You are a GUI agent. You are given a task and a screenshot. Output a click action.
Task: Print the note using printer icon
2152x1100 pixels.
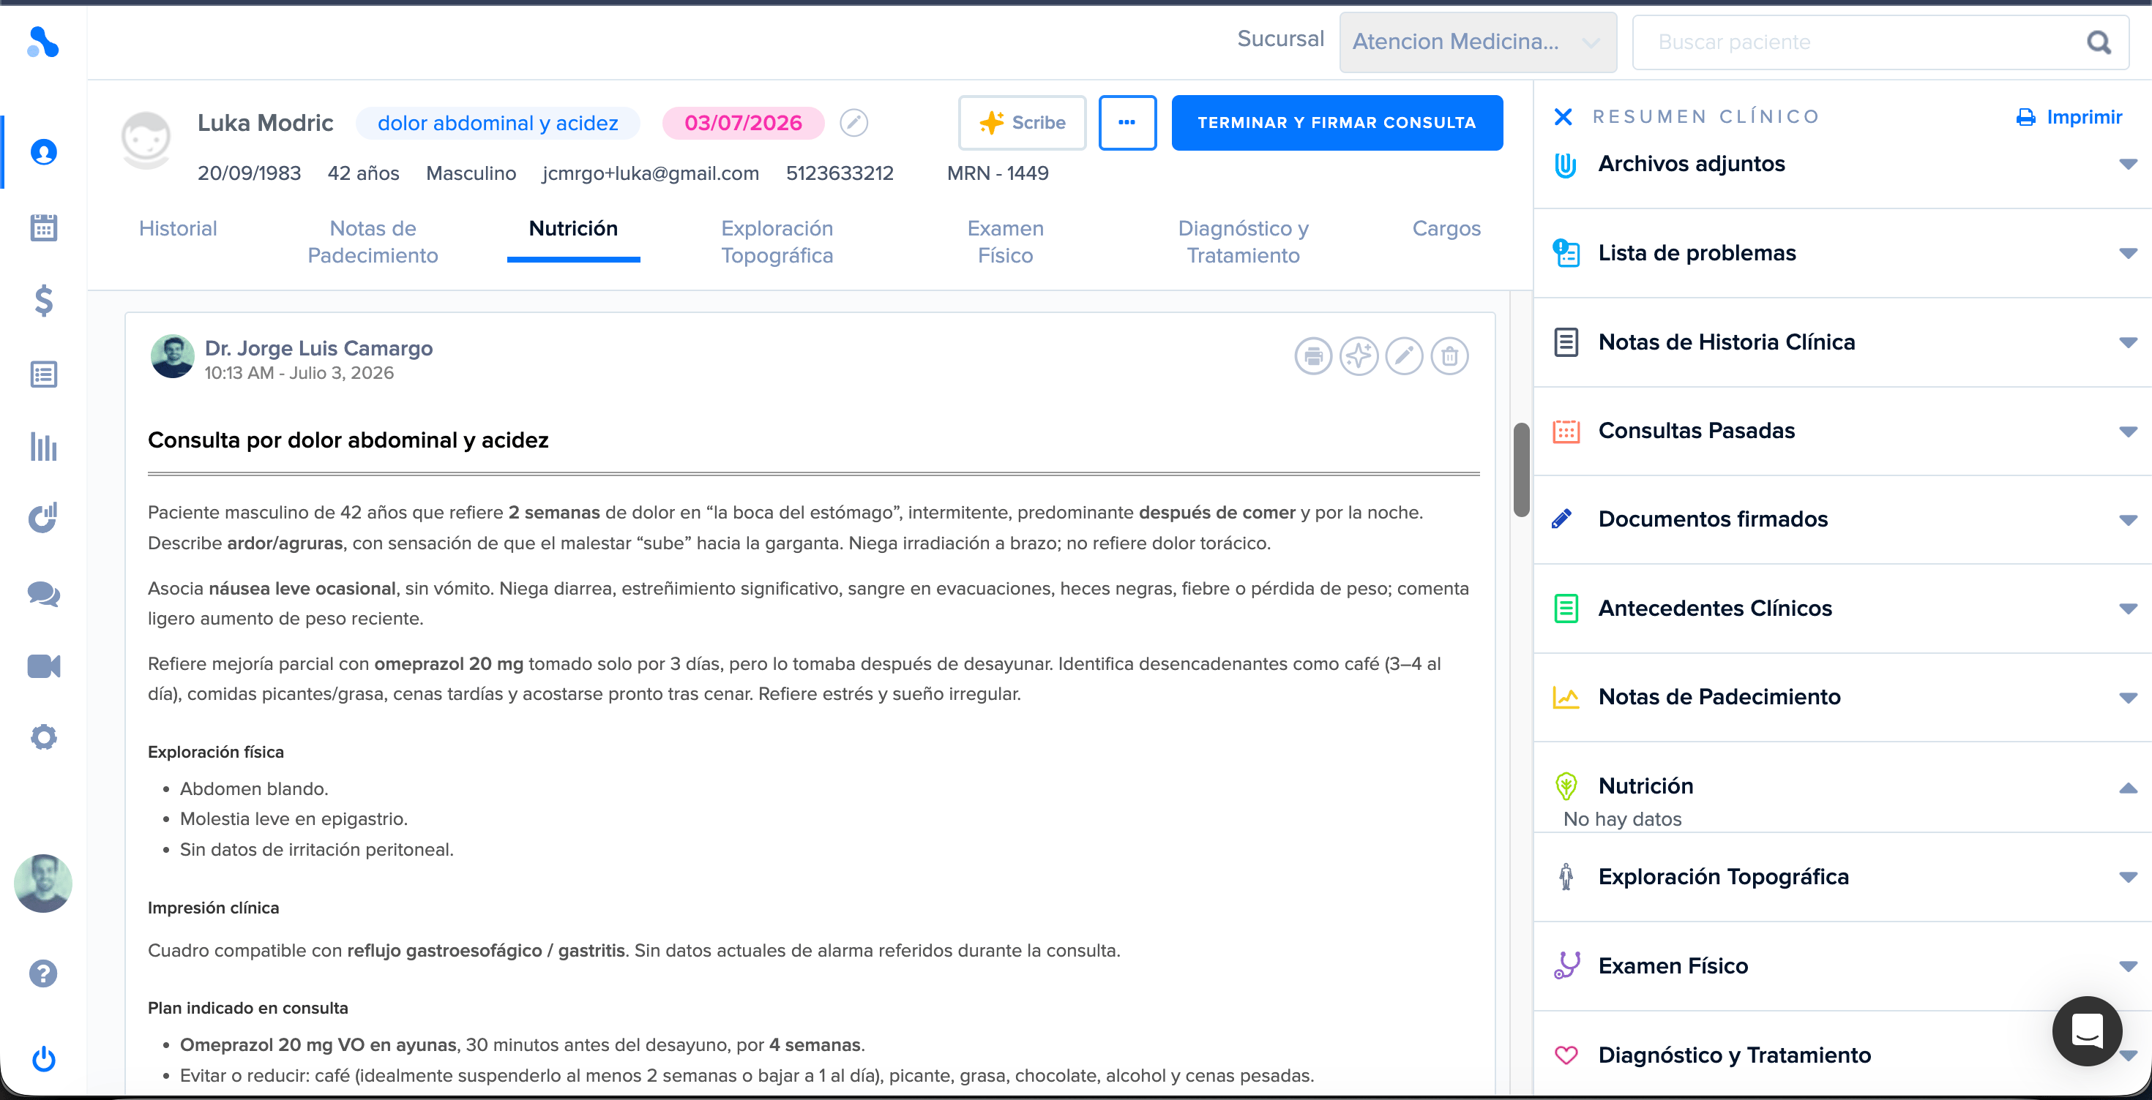[x=1313, y=356]
